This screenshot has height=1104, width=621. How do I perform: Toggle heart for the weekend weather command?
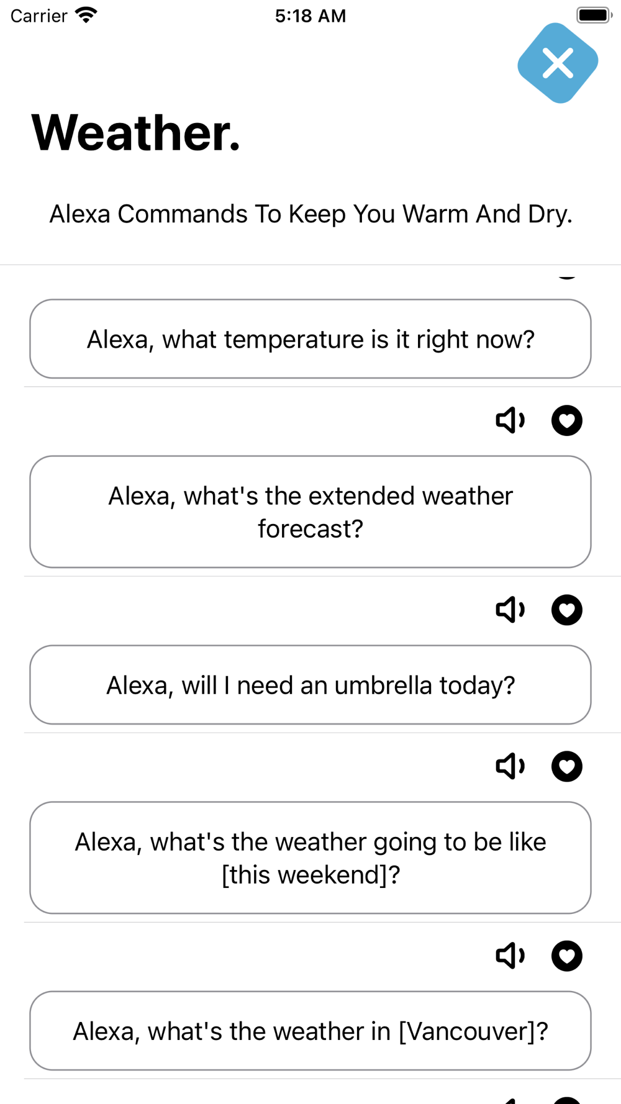566,766
